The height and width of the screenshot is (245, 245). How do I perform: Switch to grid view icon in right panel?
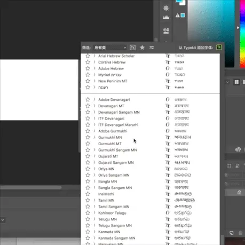[236, 82]
